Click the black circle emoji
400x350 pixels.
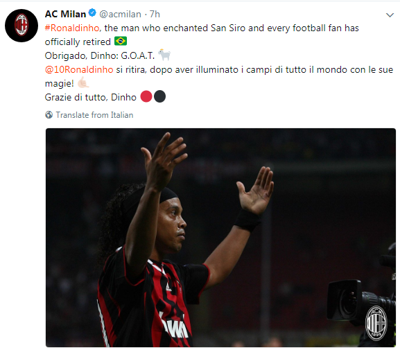pyautogui.click(x=159, y=96)
